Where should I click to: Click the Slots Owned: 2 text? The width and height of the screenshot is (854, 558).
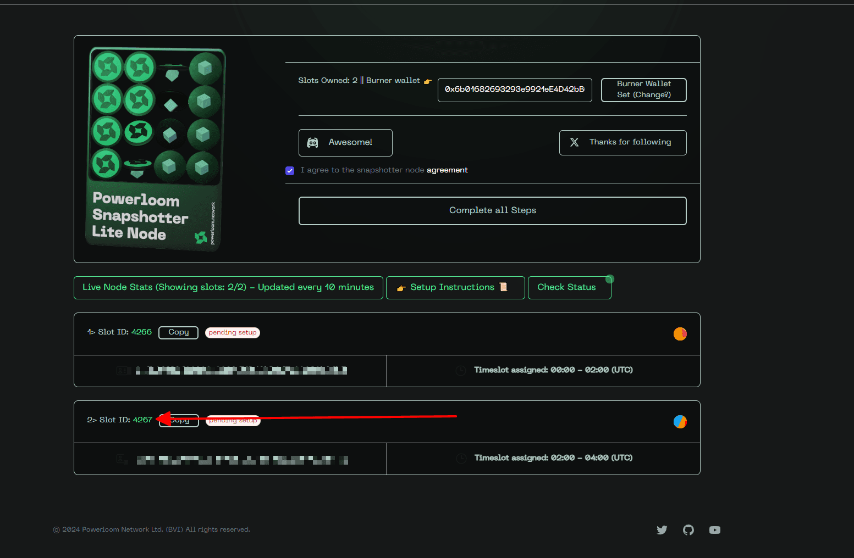[328, 81]
